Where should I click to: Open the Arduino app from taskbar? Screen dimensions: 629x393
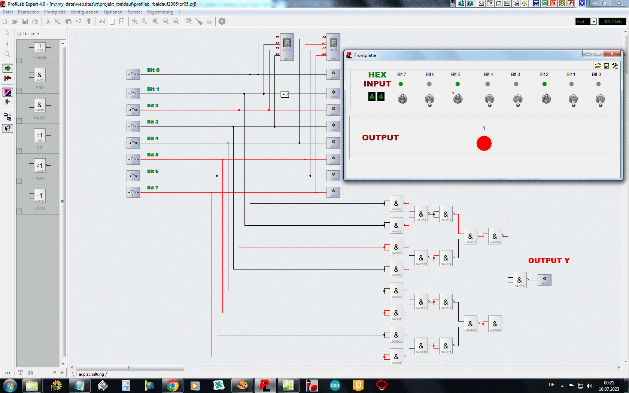[x=335, y=386]
